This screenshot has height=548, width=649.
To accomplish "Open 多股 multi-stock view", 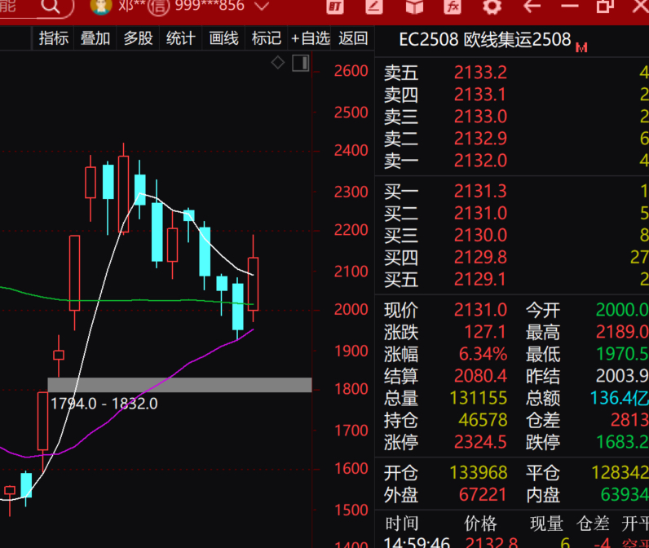I will coord(139,38).
